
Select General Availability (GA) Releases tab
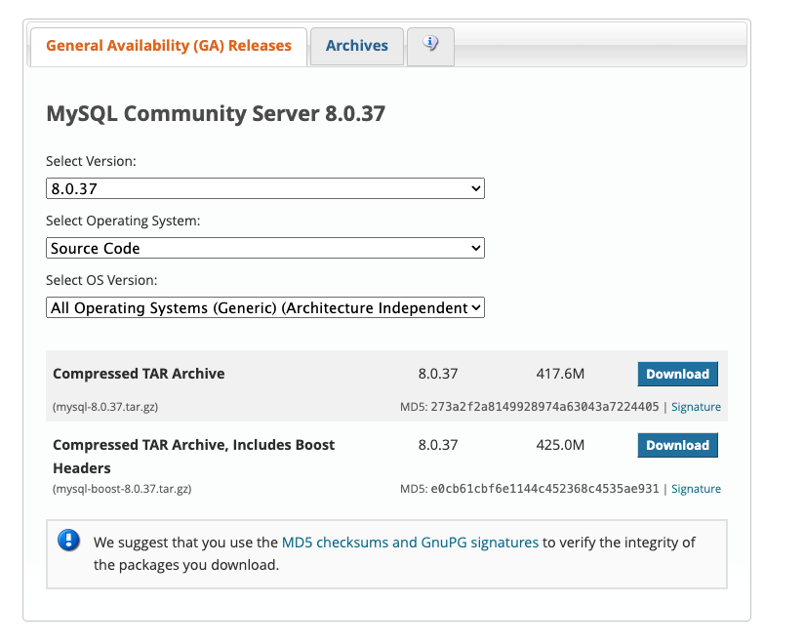pos(169,46)
